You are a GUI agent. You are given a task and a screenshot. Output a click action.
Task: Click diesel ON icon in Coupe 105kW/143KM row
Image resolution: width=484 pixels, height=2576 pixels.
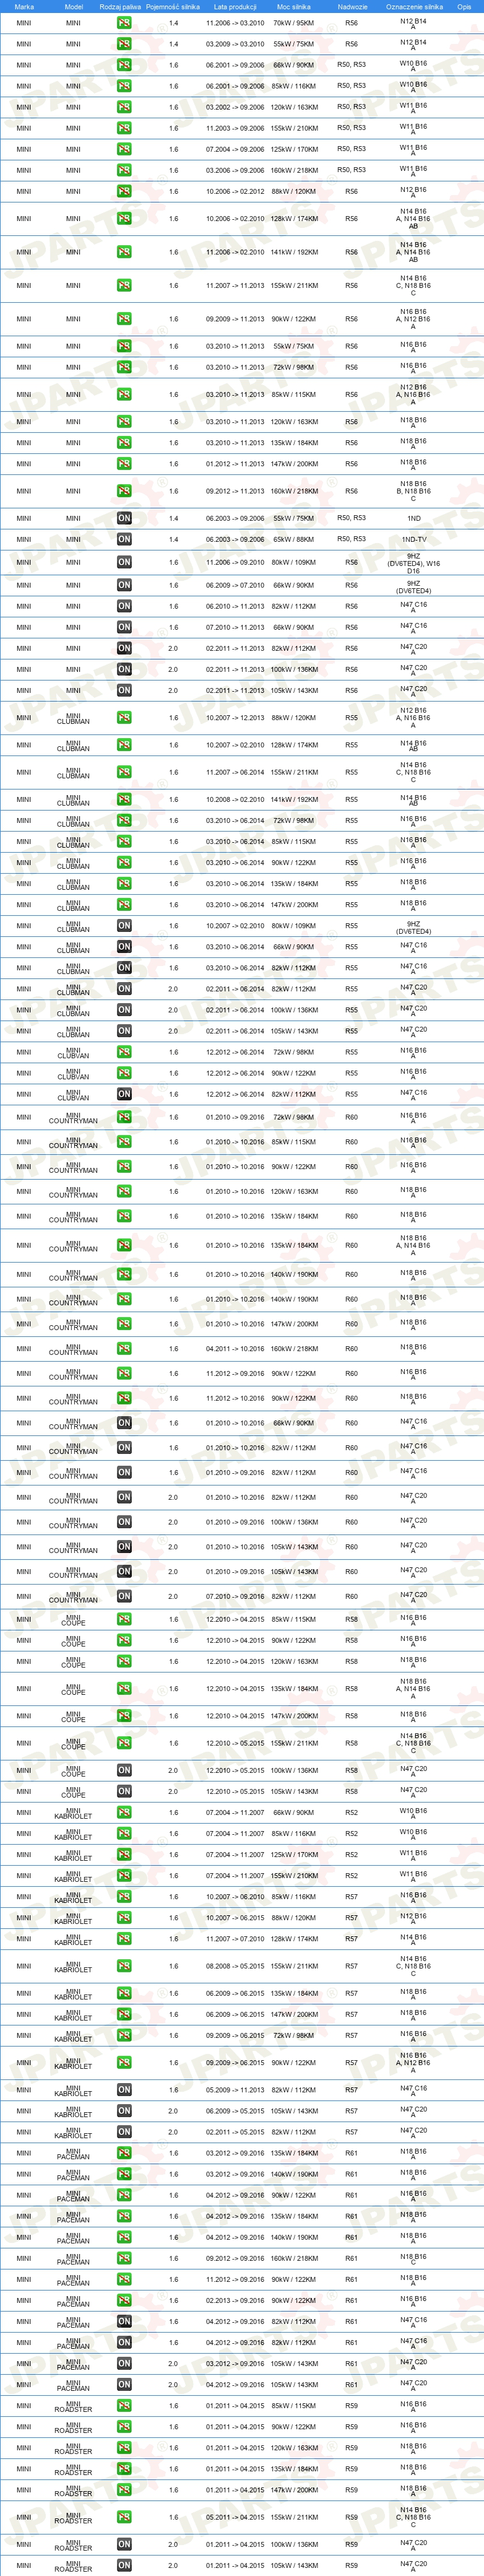pyautogui.click(x=124, y=1792)
